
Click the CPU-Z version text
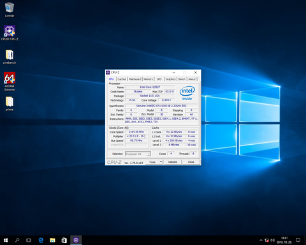point(134,163)
